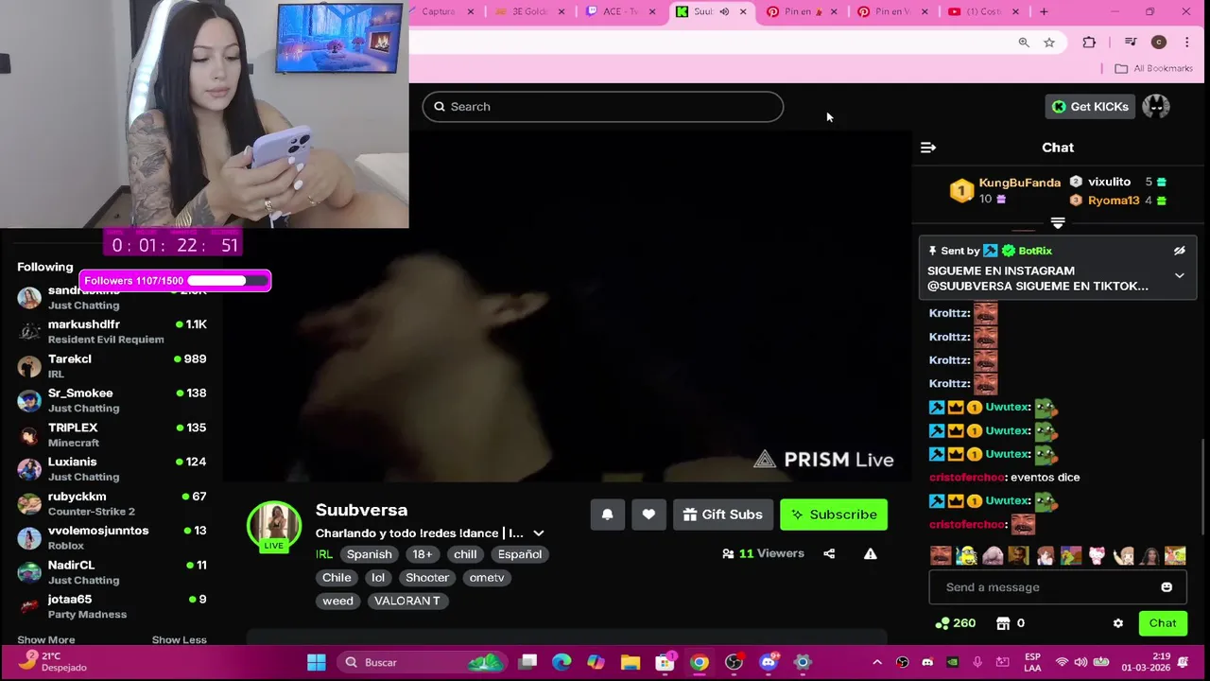This screenshot has width=1210, height=681.
Task: Click the browser zoom magnifier icon
Action: coord(1024,43)
